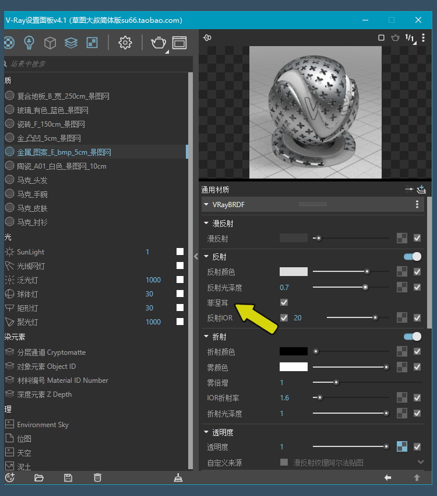Select material 陶瓷_A01_白色_景图网_10cm
Viewport: 437px width, 496px height.
coord(62,166)
